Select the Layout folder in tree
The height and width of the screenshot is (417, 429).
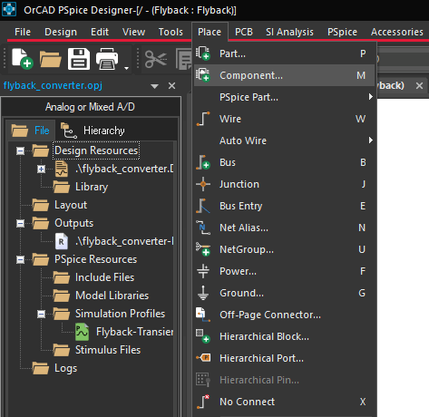[71, 205]
